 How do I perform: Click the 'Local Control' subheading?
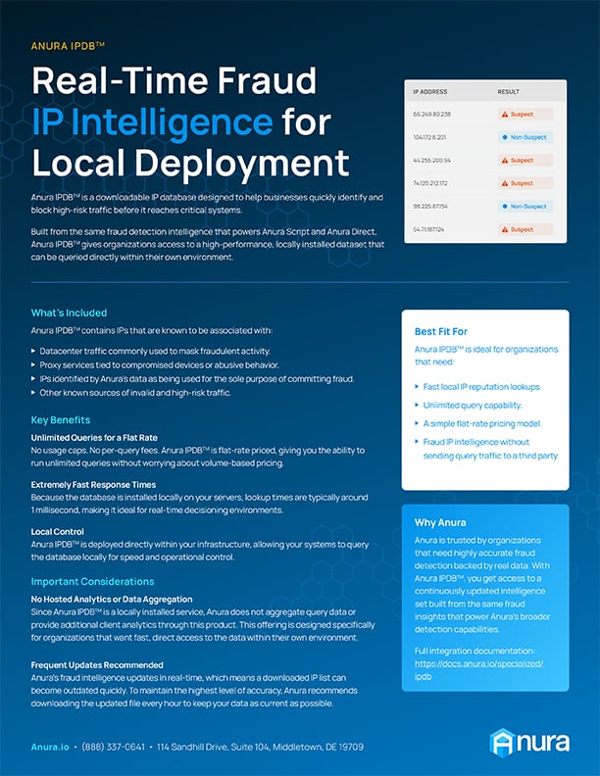tap(58, 531)
